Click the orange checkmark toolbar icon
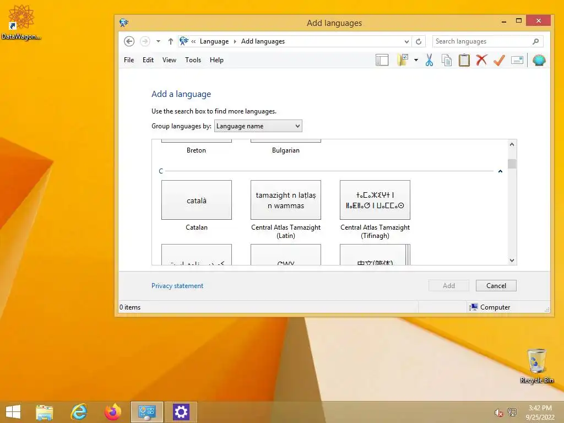 [x=499, y=60]
